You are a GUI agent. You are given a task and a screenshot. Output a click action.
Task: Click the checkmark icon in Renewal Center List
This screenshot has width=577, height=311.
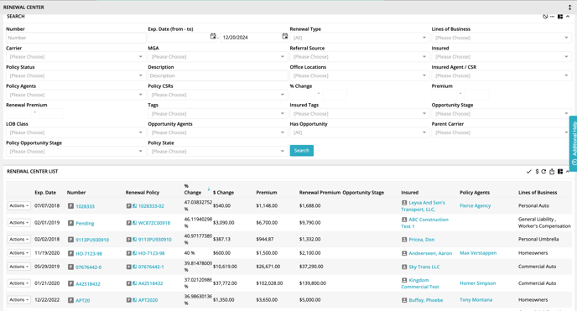pos(529,172)
